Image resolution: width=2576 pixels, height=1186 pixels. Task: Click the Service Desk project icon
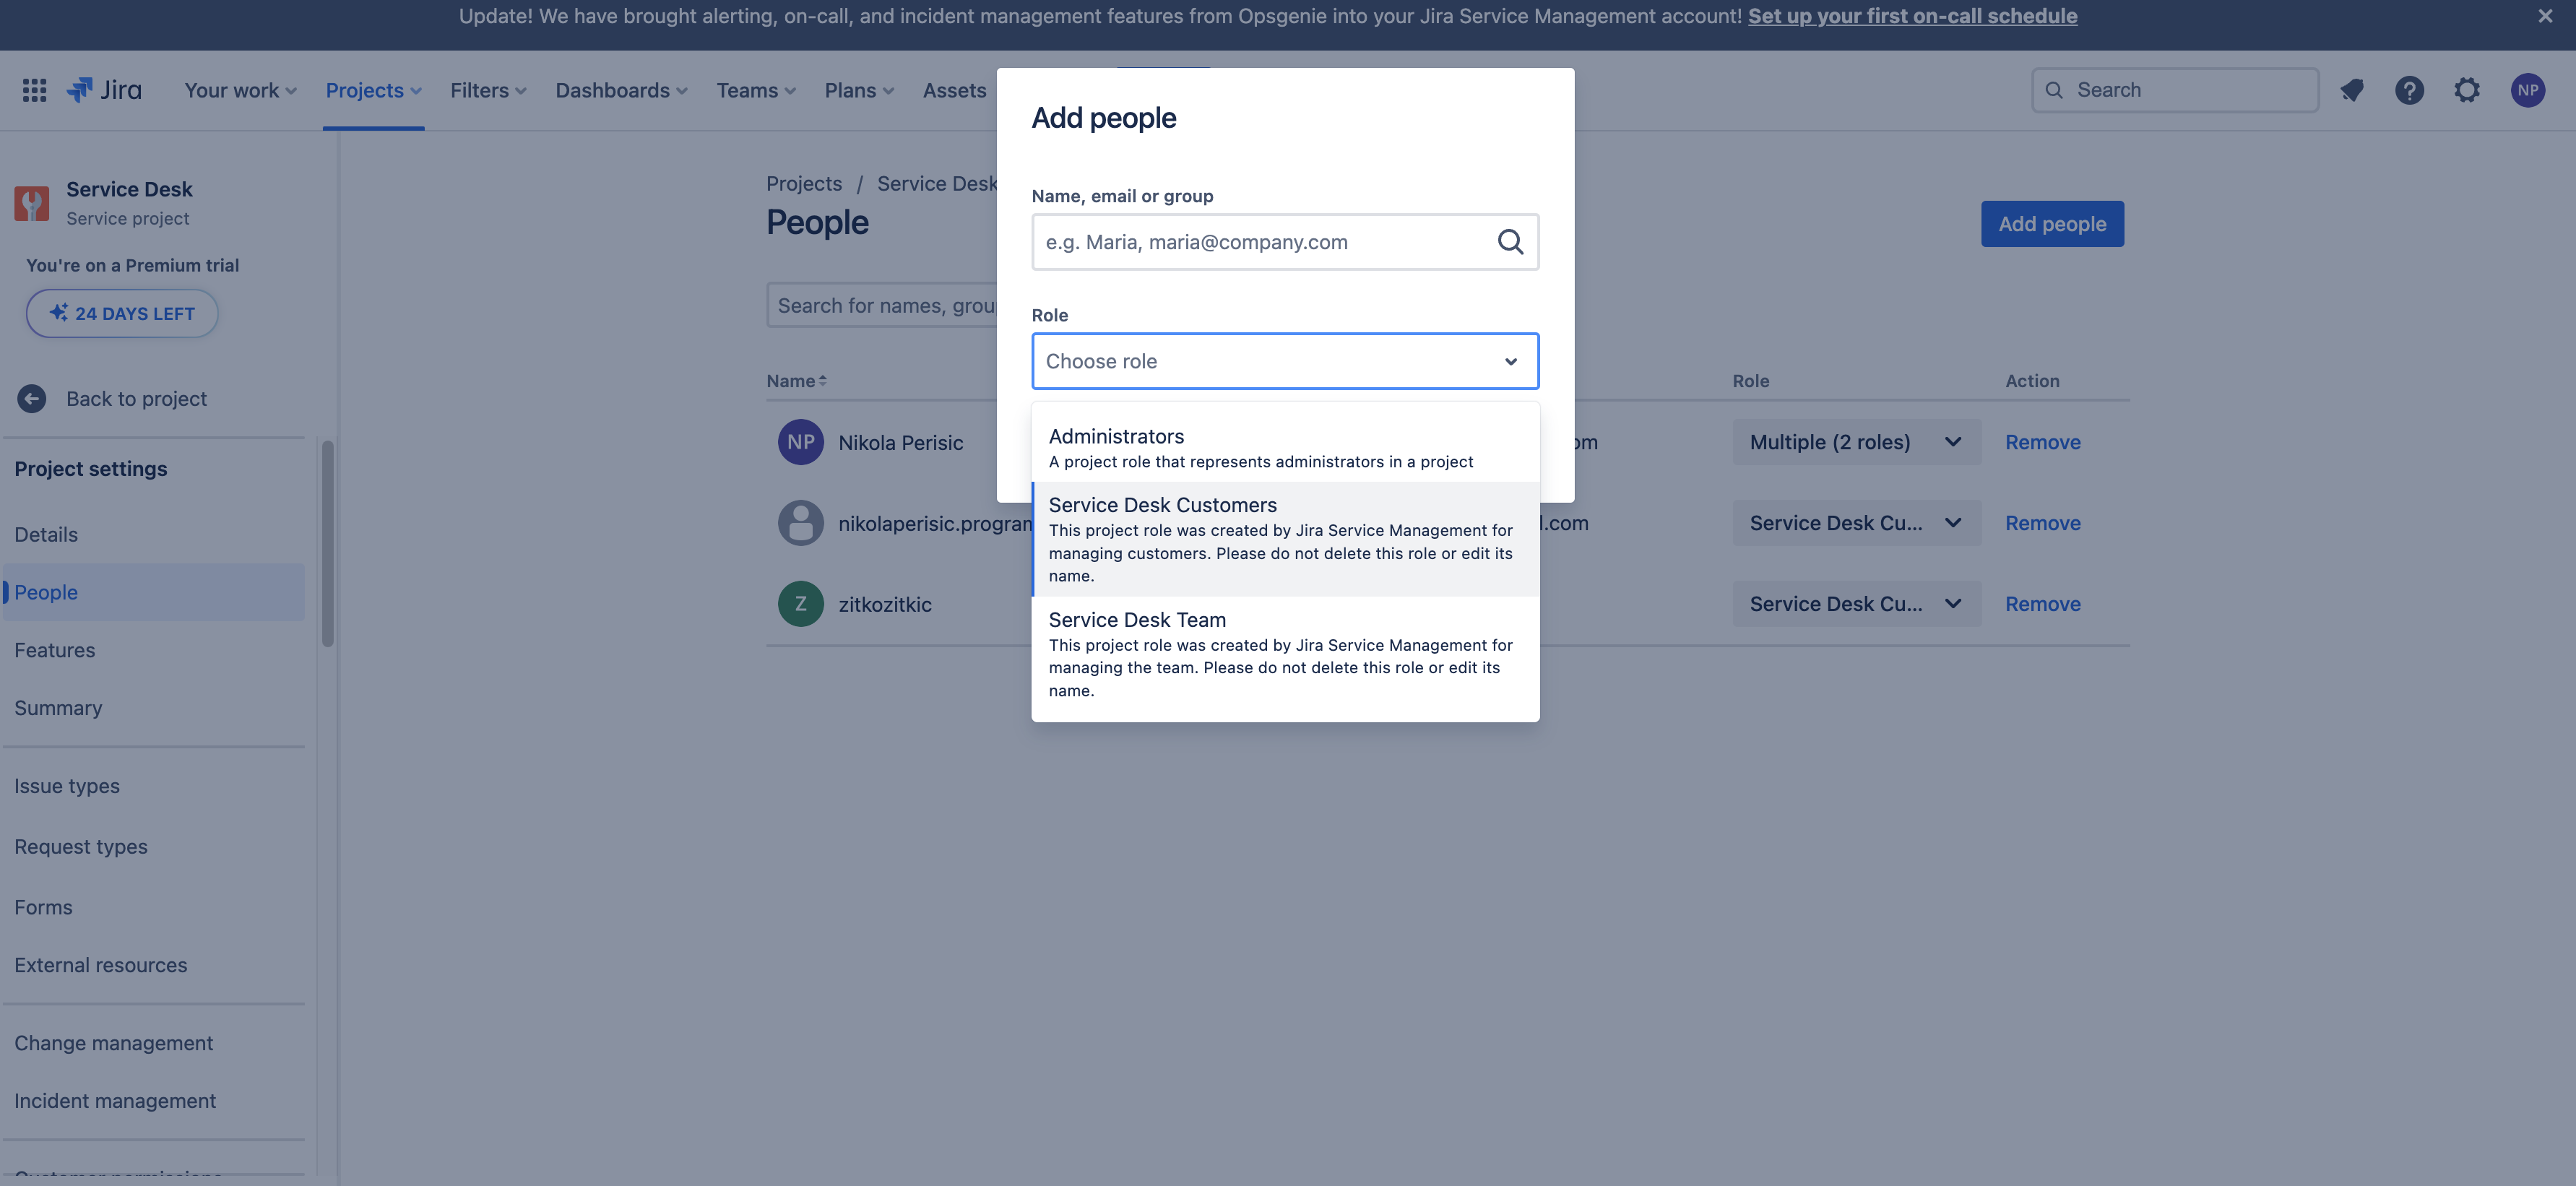click(31, 203)
